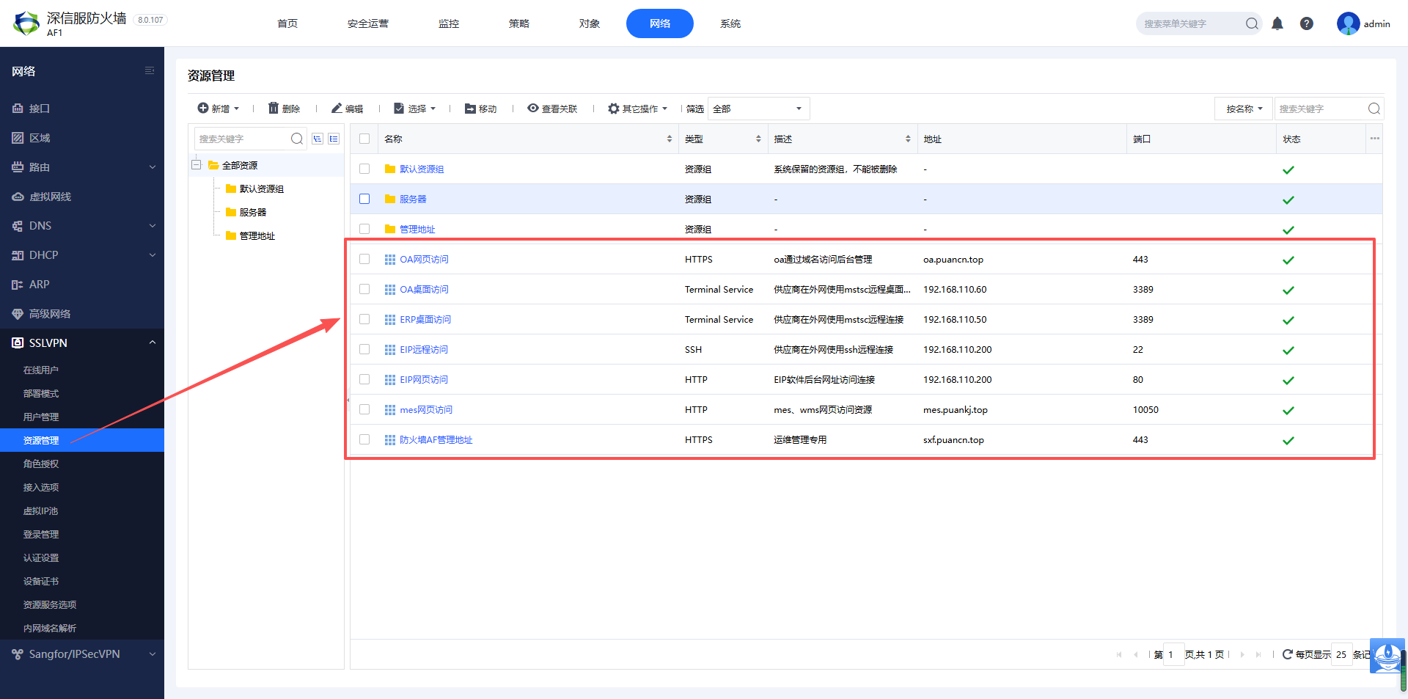Collapse the sidebar with the 网络 menu icon
This screenshot has height=699, width=1408.
click(x=150, y=71)
